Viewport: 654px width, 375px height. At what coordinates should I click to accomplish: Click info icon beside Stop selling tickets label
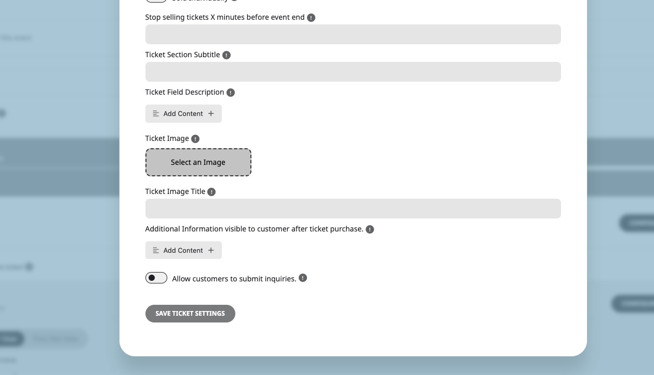point(311,18)
